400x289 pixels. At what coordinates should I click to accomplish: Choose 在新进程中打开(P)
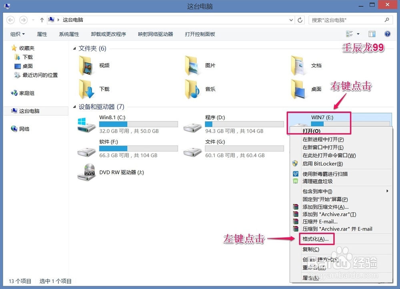pyautogui.click(x=323, y=140)
